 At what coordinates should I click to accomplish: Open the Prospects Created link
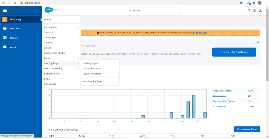[x=222, y=91]
